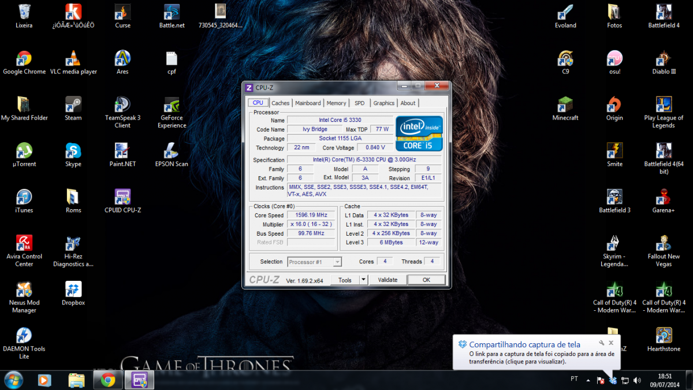Open Avira Control Center desktop icon
Image resolution: width=693 pixels, height=390 pixels.
point(24,251)
